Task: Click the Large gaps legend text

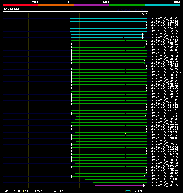Action: [x=35, y=191]
